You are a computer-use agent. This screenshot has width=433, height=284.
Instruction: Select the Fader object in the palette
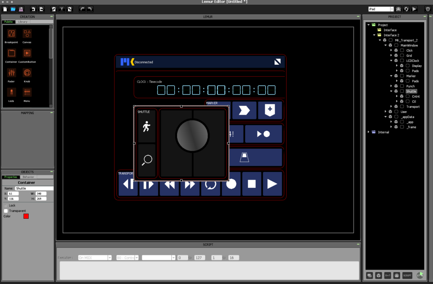[x=11, y=75]
